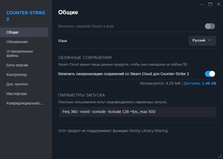Screen dimensions: 223x159
Task: Enable the Steam overlay in game toggle
Action: 210,26
